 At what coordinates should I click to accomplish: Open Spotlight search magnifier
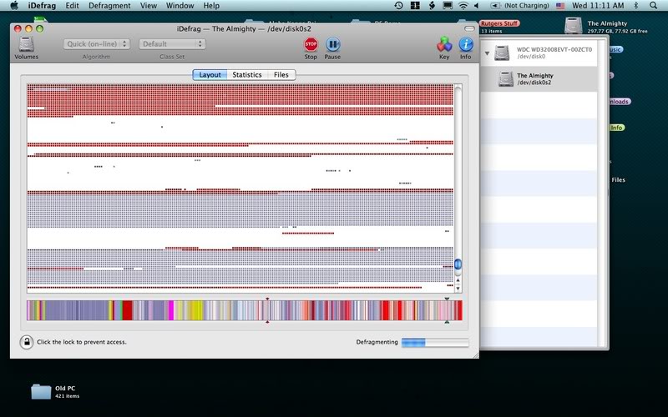click(x=654, y=6)
